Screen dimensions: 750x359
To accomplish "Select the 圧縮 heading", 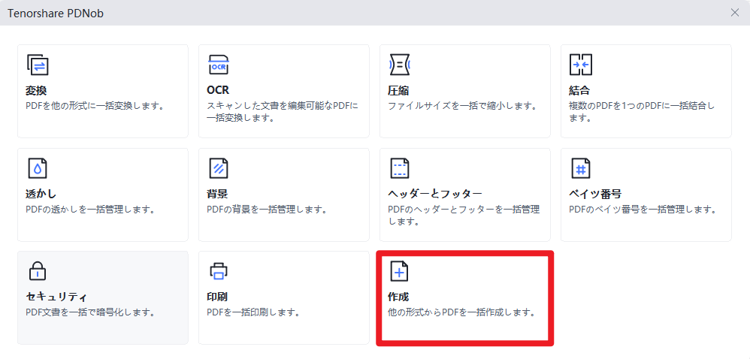I will pyautogui.click(x=398, y=91).
